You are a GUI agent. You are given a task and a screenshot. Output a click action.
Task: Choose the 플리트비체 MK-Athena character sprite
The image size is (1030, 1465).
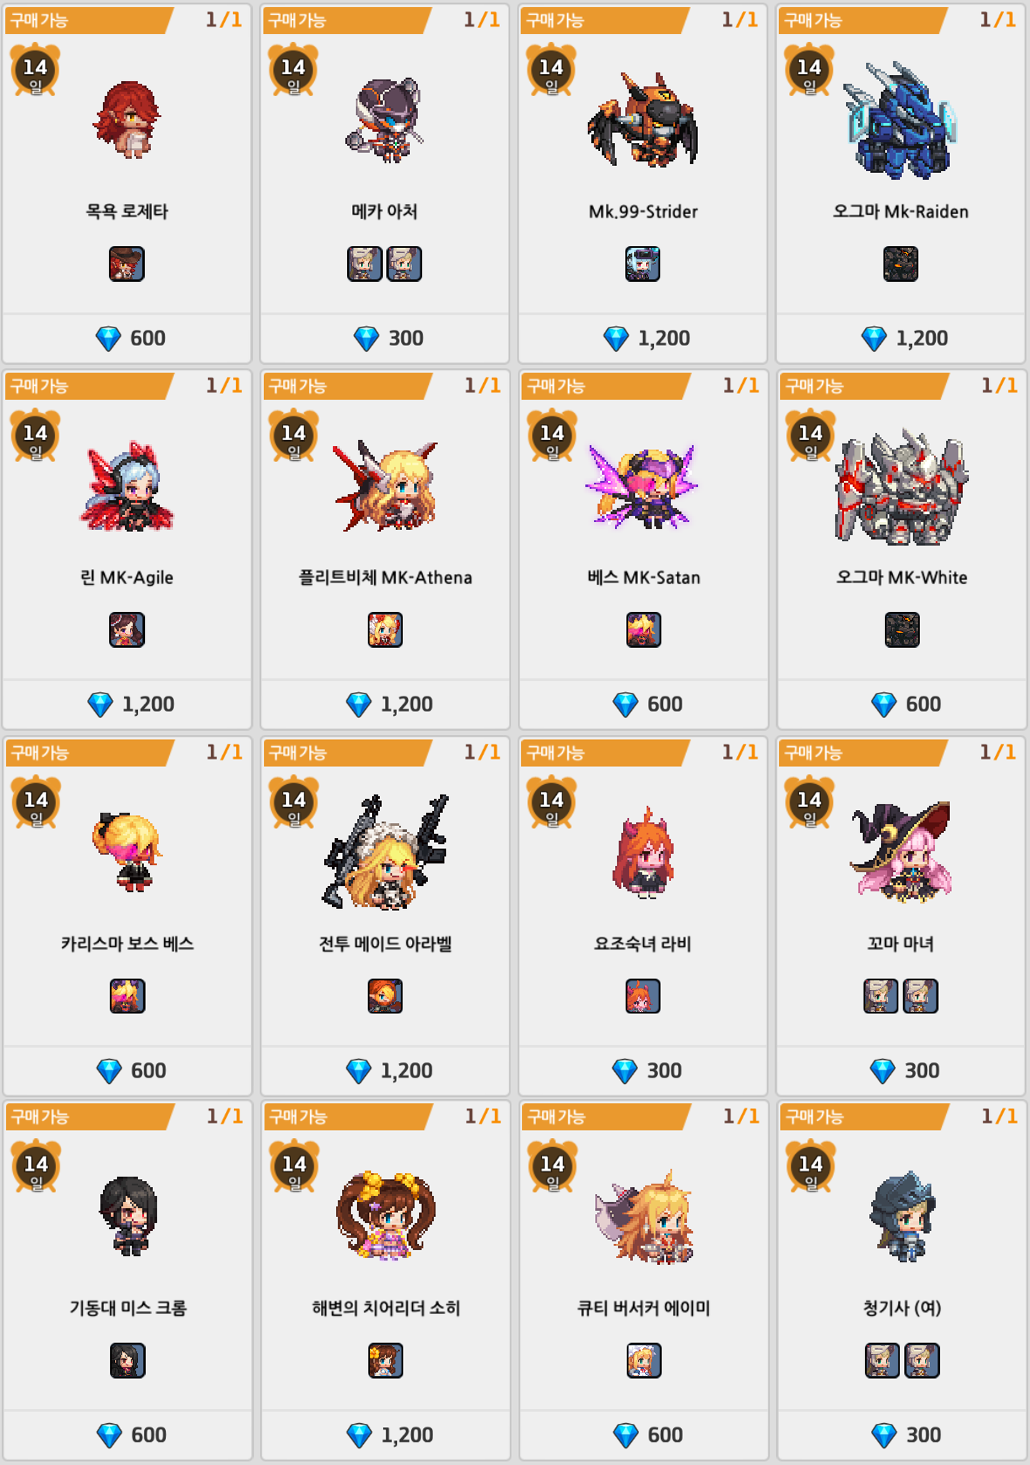click(x=385, y=486)
